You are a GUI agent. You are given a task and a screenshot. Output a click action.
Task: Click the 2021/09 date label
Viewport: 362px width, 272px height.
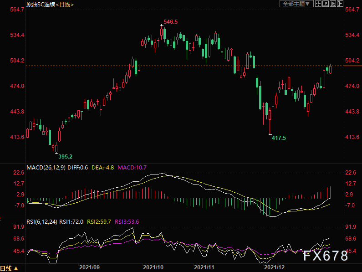tap(89, 267)
